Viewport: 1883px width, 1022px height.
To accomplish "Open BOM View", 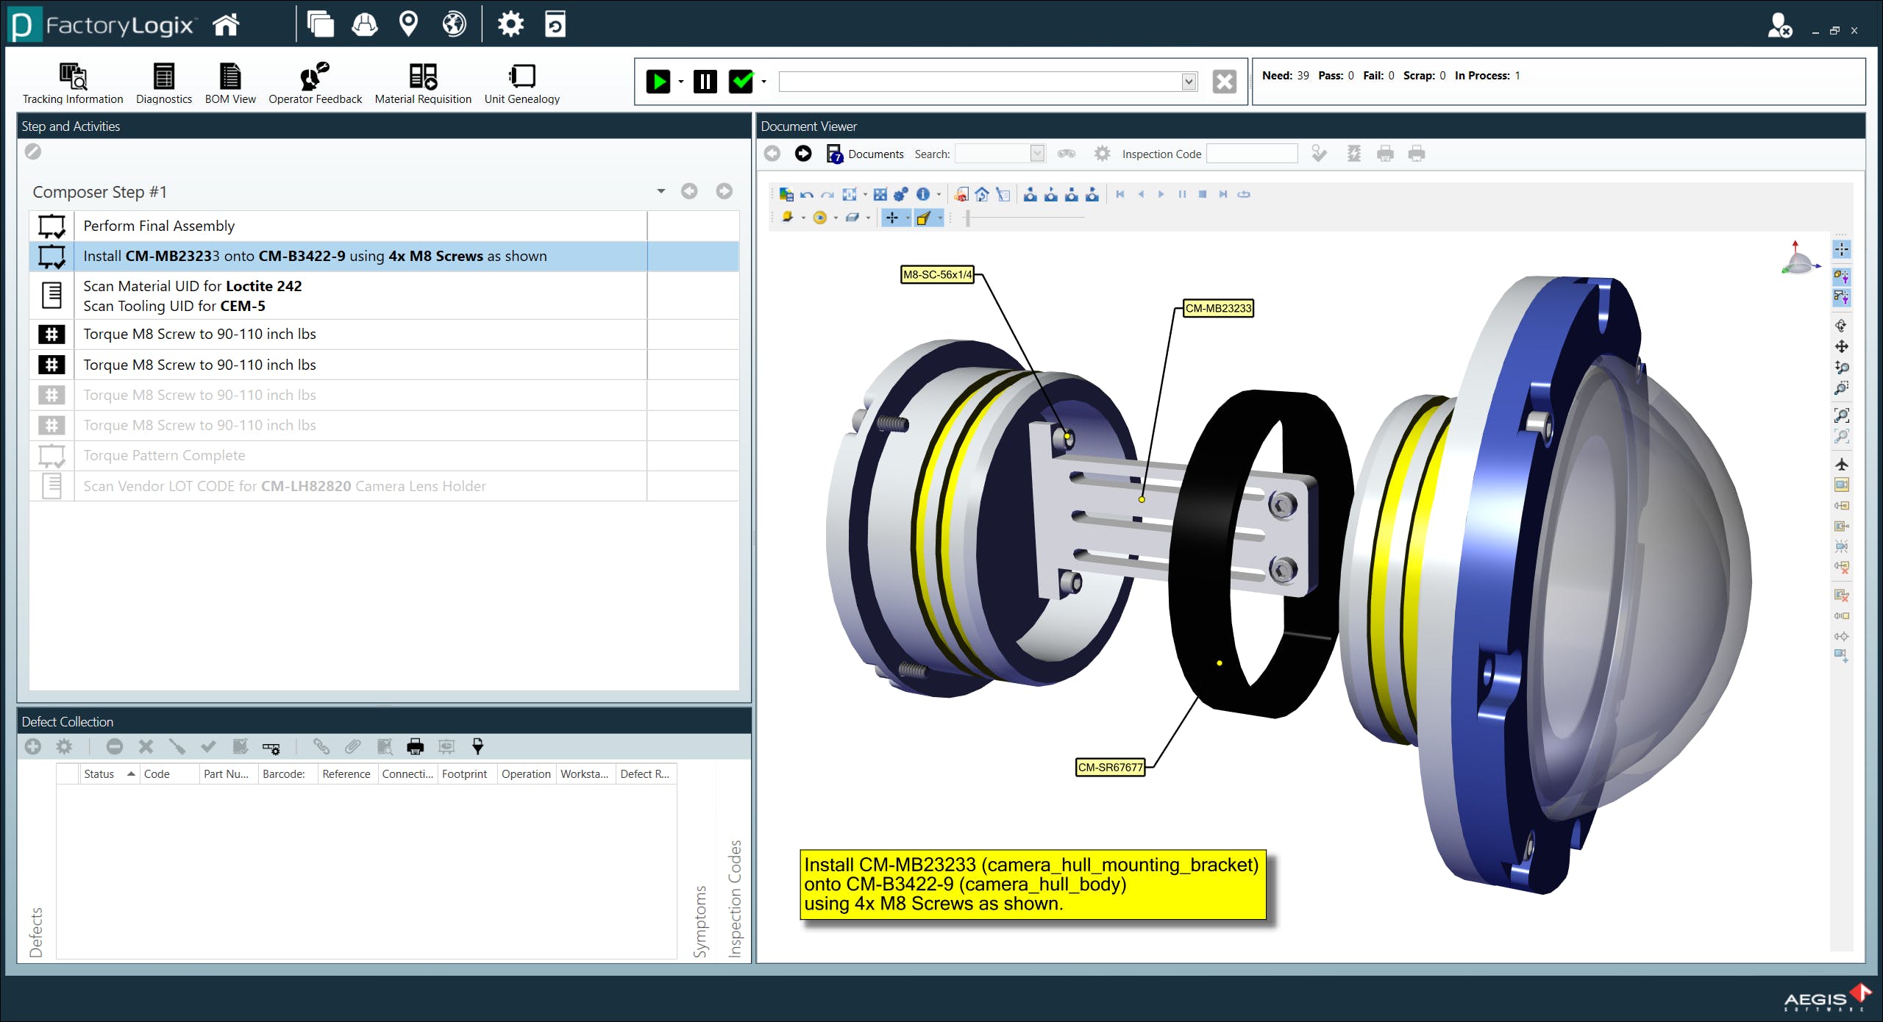I will (230, 83).
